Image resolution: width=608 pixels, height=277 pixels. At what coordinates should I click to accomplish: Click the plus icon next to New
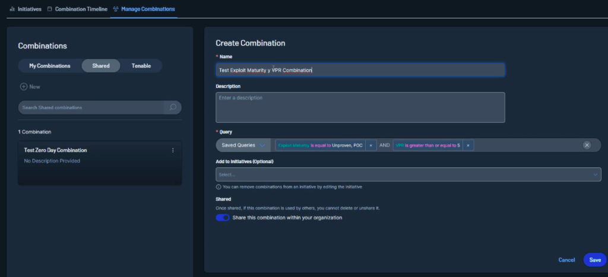click(x=24, y=87)
